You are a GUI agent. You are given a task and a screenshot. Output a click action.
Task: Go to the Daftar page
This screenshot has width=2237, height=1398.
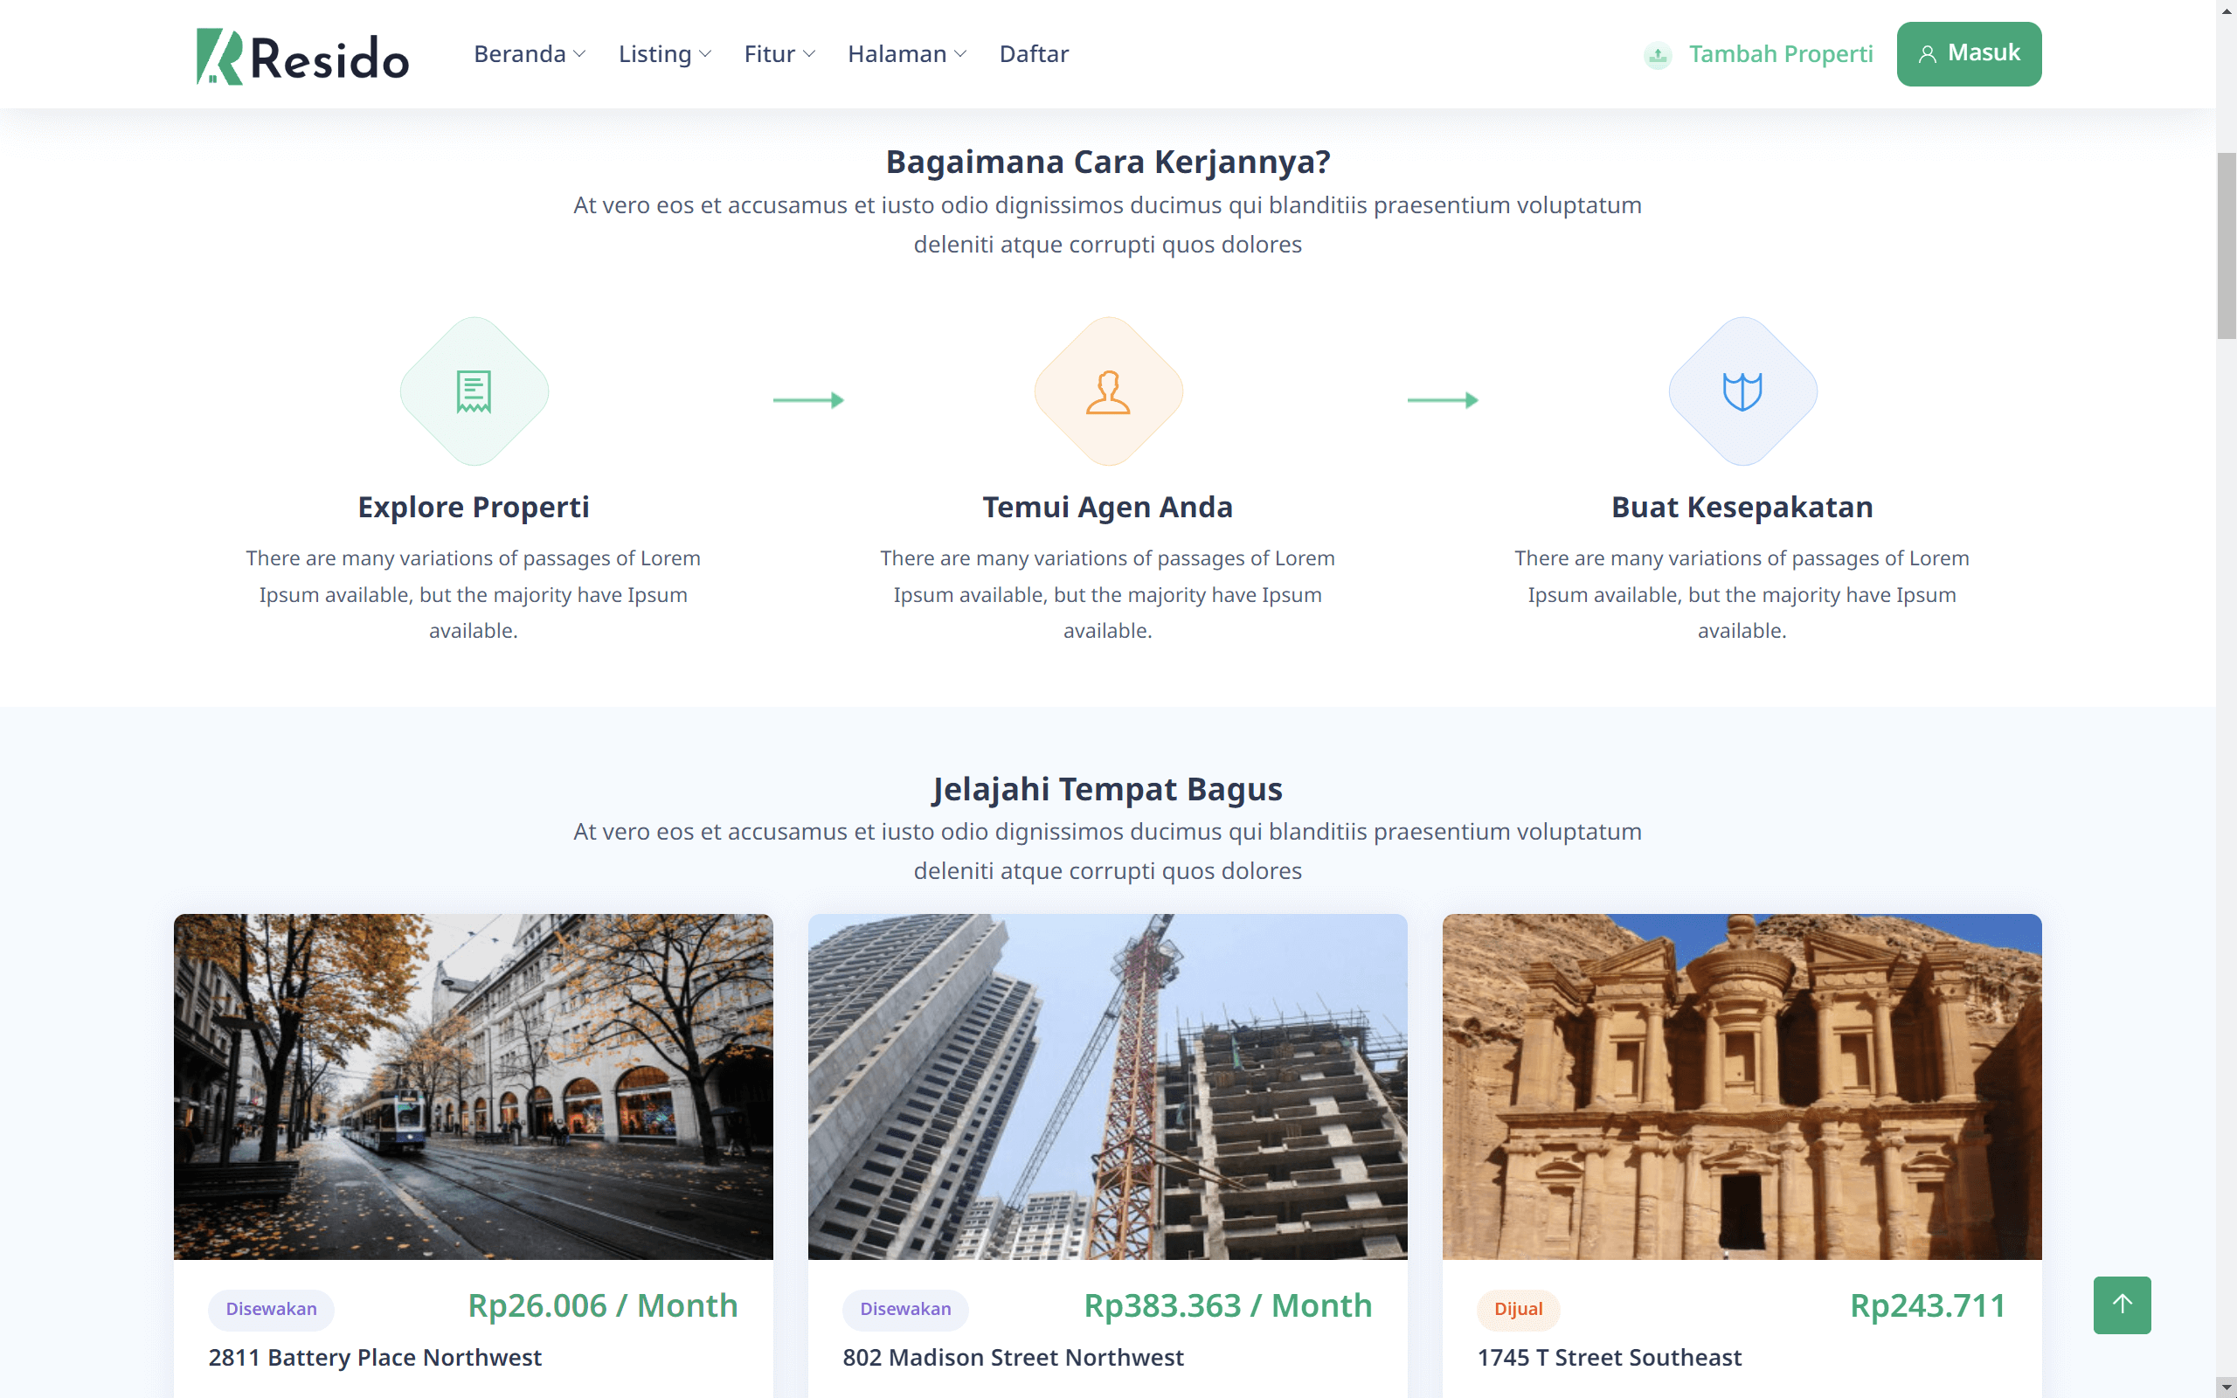click(x=1034, y=53)
